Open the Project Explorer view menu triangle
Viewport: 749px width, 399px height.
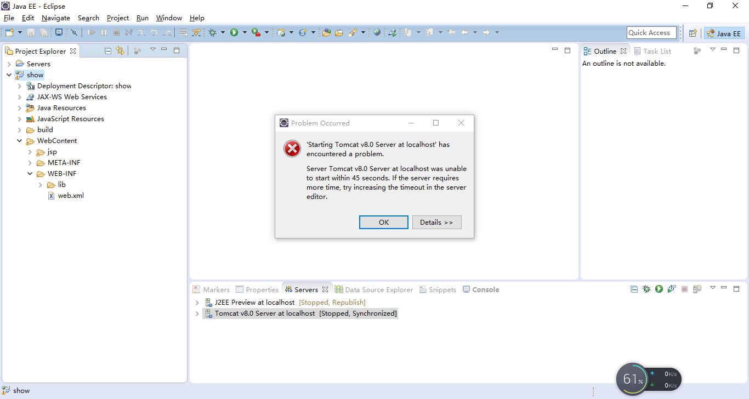(152, 50)
